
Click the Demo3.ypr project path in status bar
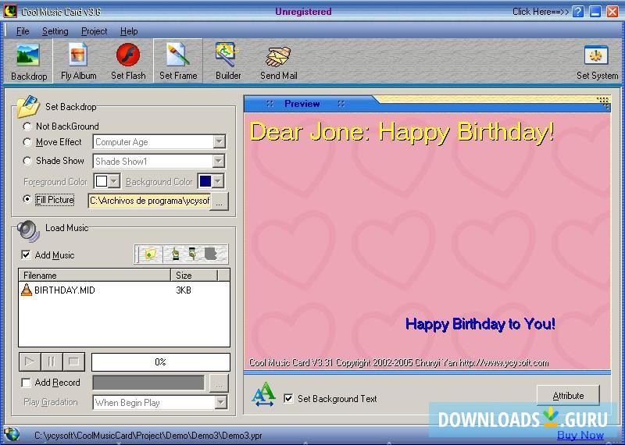click(x=148, y=435)
